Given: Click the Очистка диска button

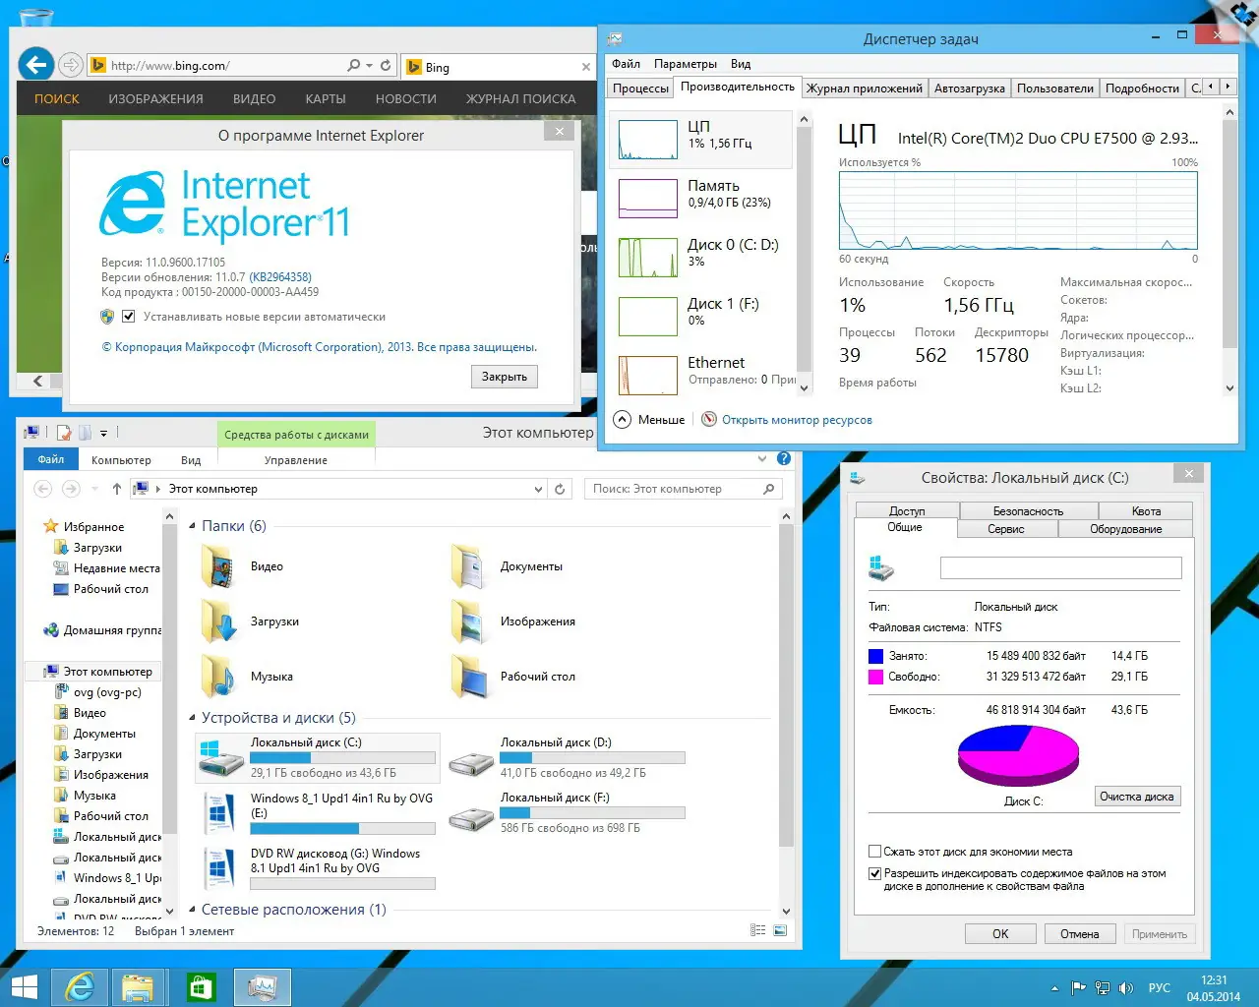Looking at the screenshot, I should point(1137,797).
